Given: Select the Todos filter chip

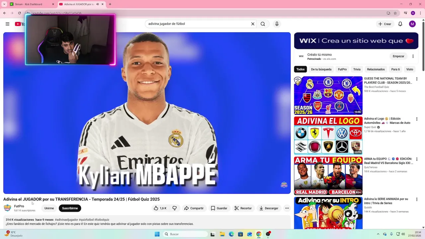Looking at the screenshot, I should [x=300, y=69].
